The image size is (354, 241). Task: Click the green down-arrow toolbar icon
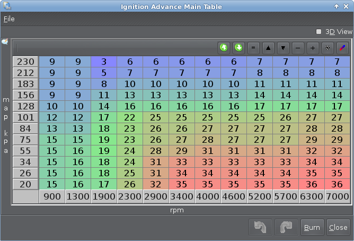[238, 48]
